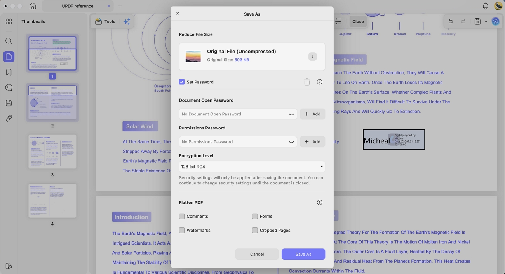The image size is (505, 274).
Task: Open the form fields panel icon
Action: coord(9,103)
